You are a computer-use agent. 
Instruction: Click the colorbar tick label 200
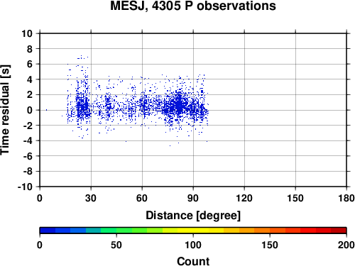pyautogui.click(x=346, y=245)
